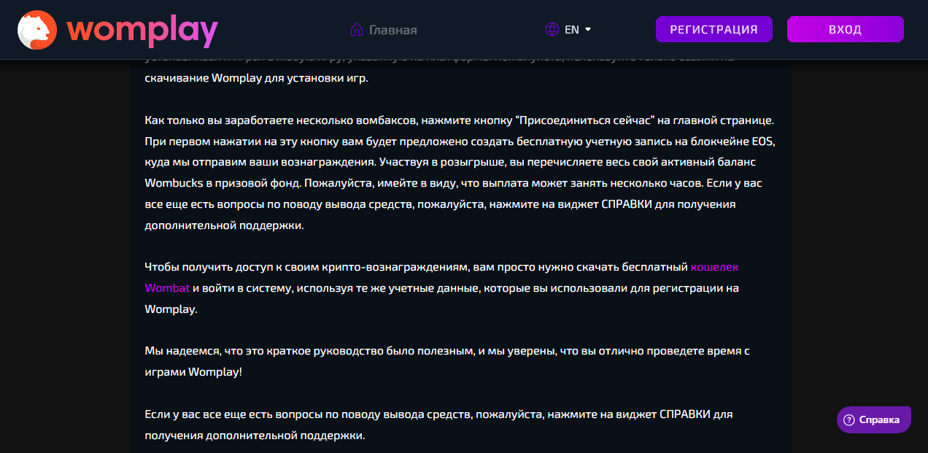This screenshot has height=453, width=928.
Task: Open the Справка help widget
Action: 873,420
